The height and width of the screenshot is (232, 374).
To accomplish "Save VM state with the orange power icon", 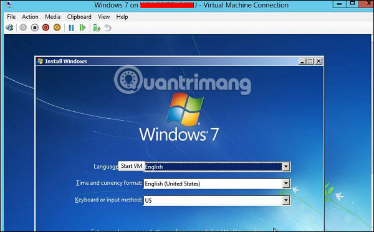I will (x=57, y=28).
